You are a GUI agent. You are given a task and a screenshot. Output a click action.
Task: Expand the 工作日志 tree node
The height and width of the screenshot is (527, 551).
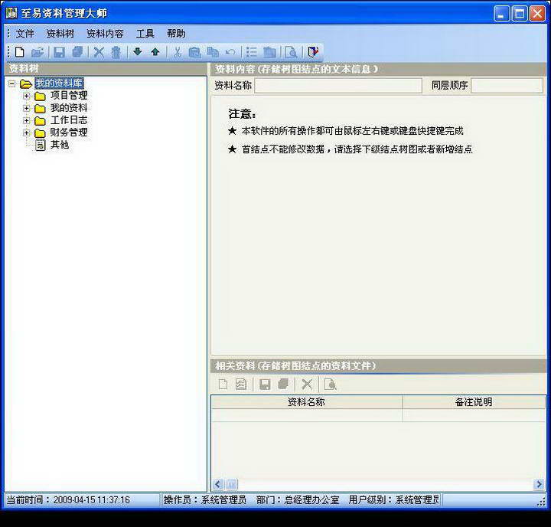[x=26, y=120]
